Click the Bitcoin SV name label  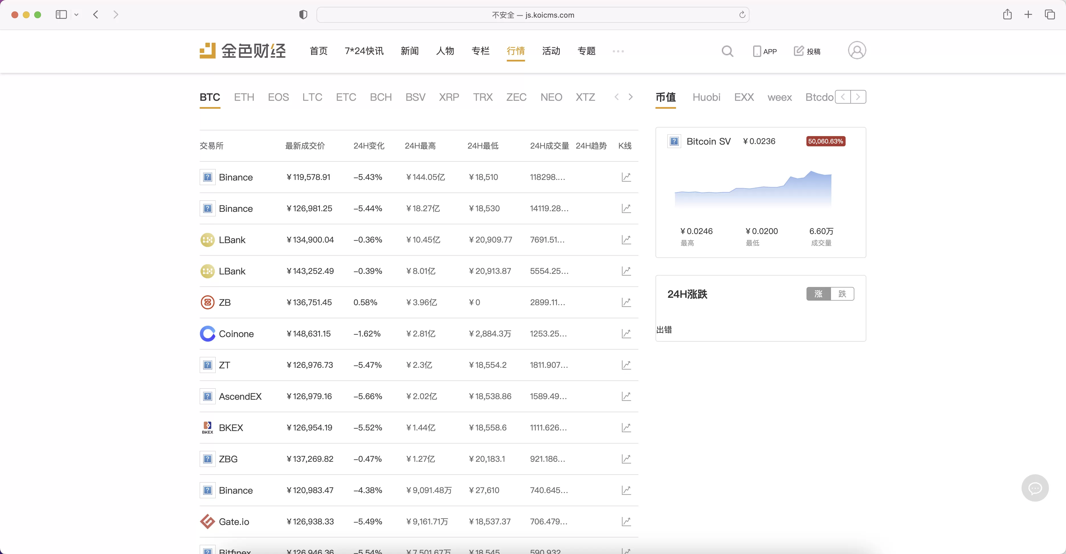coord(708,141)
